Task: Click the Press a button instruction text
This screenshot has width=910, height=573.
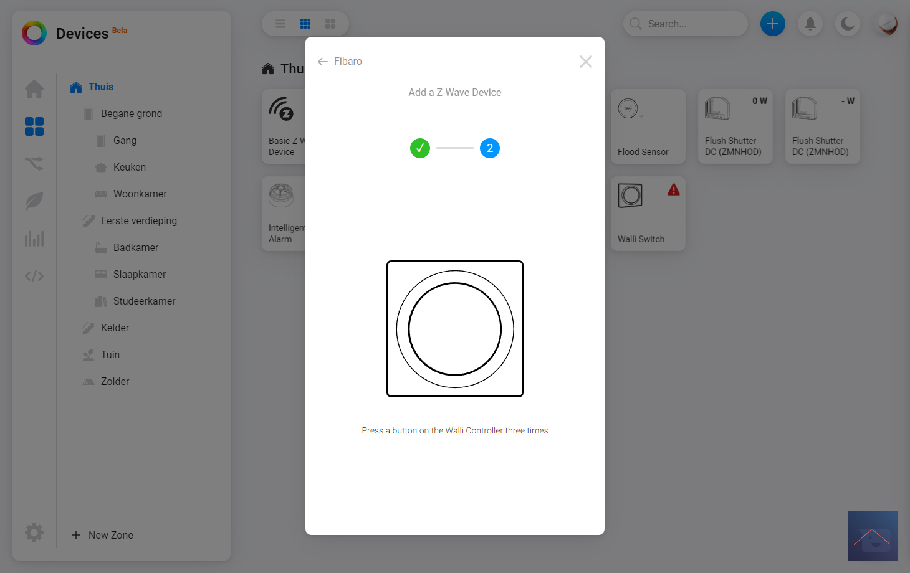Action: pos(455,430)
